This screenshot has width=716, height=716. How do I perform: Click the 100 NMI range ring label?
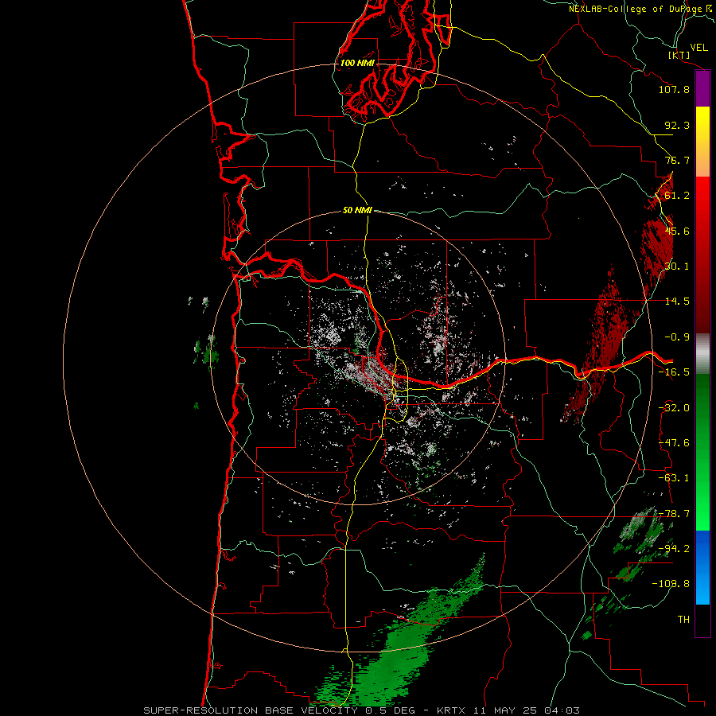[x=357, y=63]
